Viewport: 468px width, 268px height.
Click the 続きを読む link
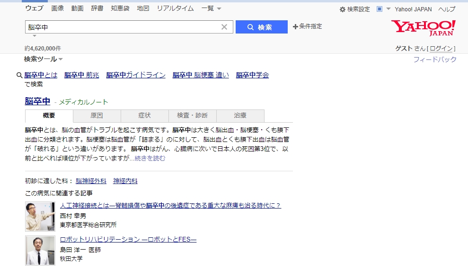pyautogui.click(x=150, y=158)
